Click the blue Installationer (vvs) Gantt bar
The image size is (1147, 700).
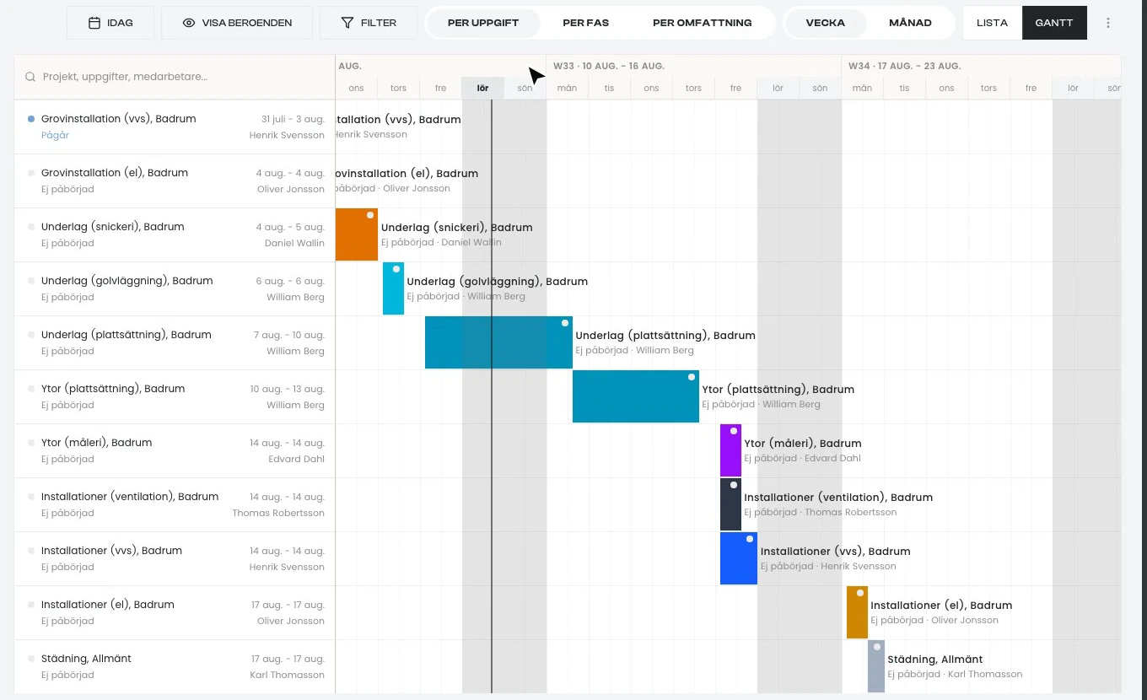point(738,558)
